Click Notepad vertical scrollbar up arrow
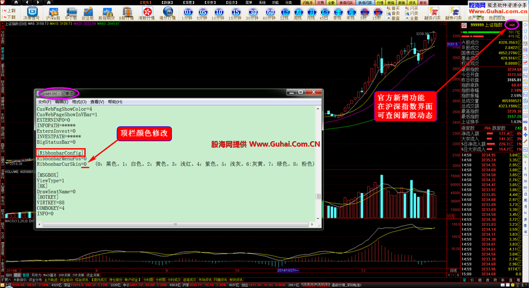Image resolution: width=529 pixels, height=288 pixels. tap(318, 109)
